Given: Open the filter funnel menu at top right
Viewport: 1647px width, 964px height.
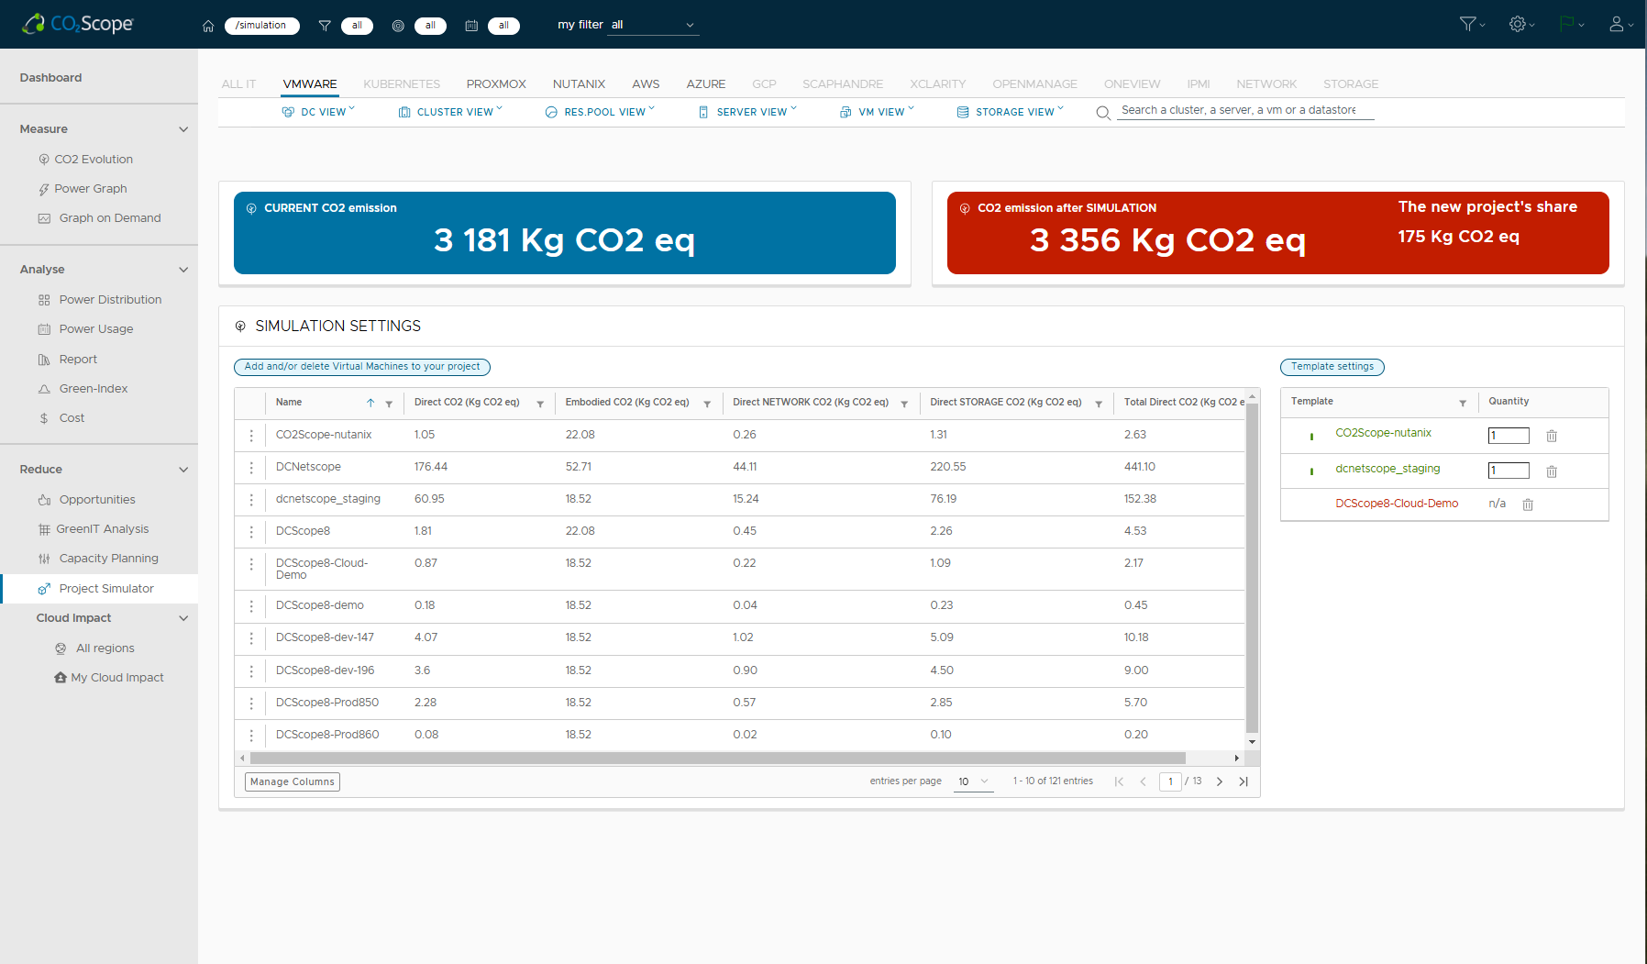Looking at the screenshot, I should coord(1472,24).
